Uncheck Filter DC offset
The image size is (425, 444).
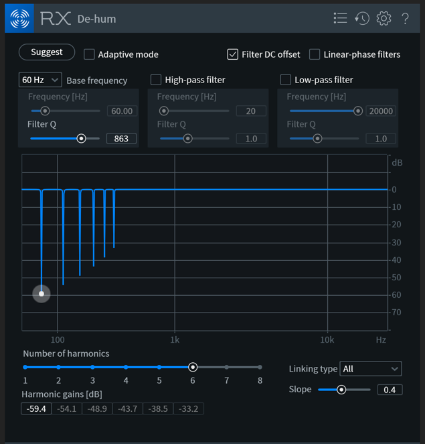[x=232, y=54]
